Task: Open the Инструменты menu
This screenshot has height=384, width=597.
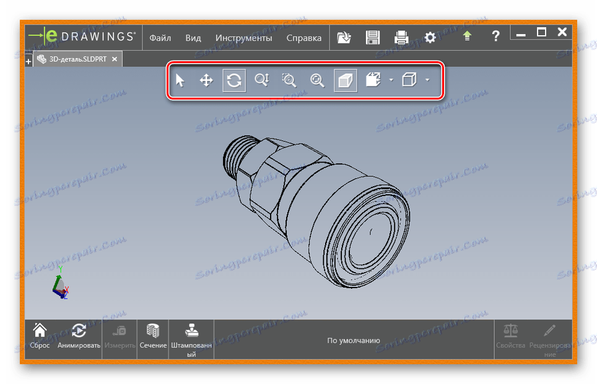Action: 243,38
